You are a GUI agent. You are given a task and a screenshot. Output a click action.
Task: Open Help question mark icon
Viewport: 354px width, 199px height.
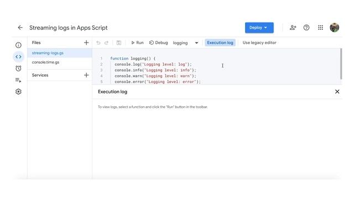point(306,28)
